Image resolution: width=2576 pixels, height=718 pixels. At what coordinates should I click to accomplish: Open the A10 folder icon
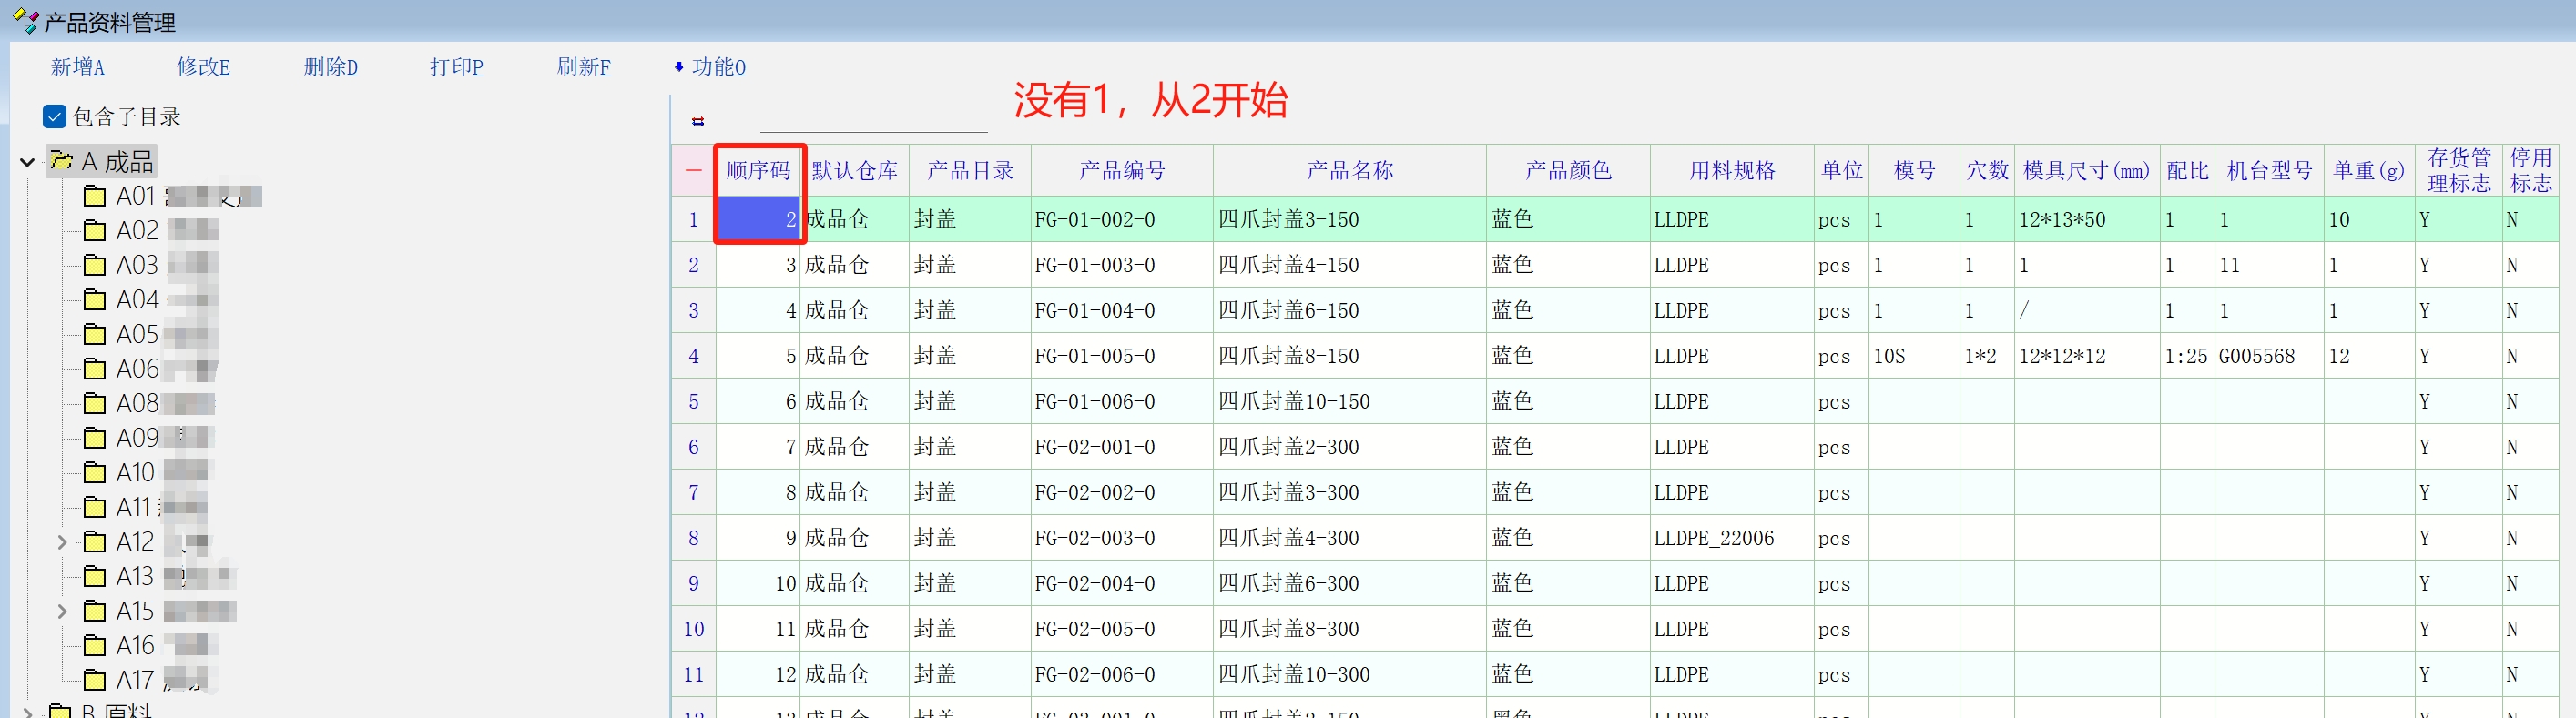(x=95, y=472)
